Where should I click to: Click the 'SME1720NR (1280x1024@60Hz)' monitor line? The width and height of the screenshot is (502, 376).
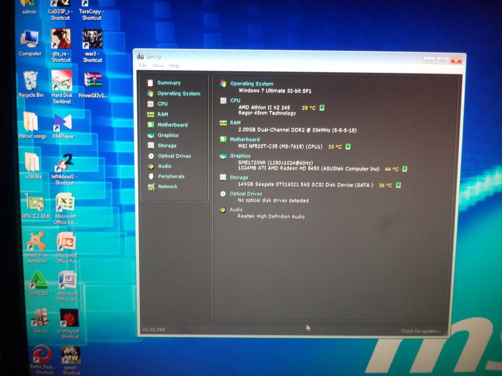(276, 163)
